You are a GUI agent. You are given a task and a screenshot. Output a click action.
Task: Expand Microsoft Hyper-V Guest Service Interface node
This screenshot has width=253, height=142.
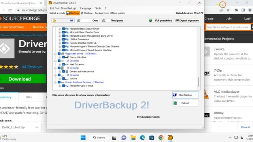pos(60,50)
